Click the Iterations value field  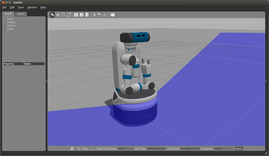[x=223, y=149]
